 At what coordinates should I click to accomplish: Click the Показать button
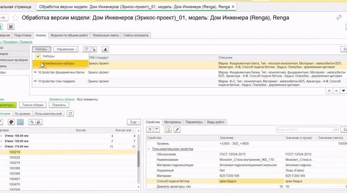coord(59,105)
